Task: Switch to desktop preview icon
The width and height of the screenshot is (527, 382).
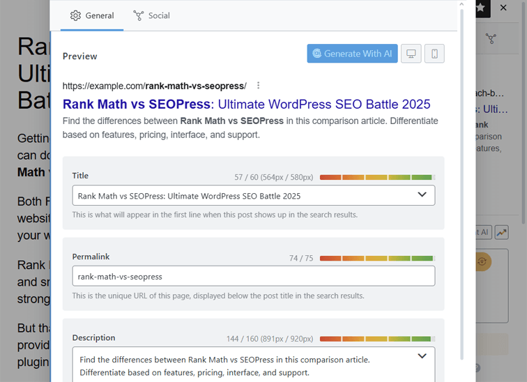Action: pos(411,54)
